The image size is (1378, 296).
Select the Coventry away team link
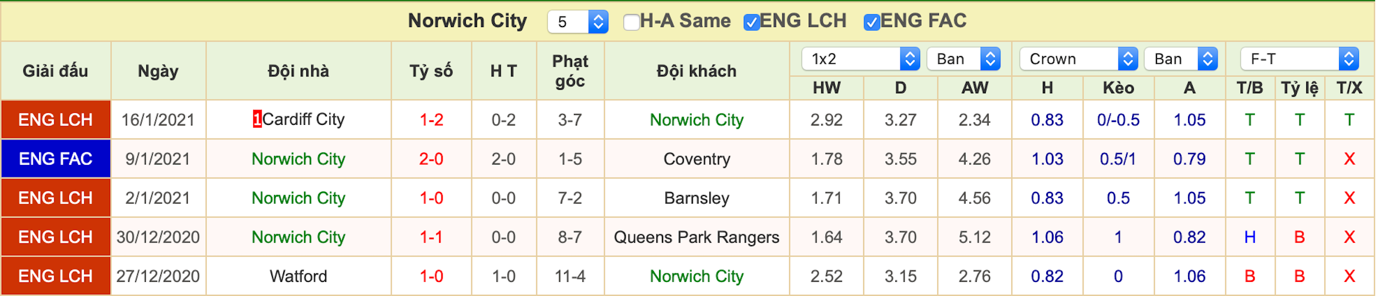pyautogui.click(x=696, y=159)
